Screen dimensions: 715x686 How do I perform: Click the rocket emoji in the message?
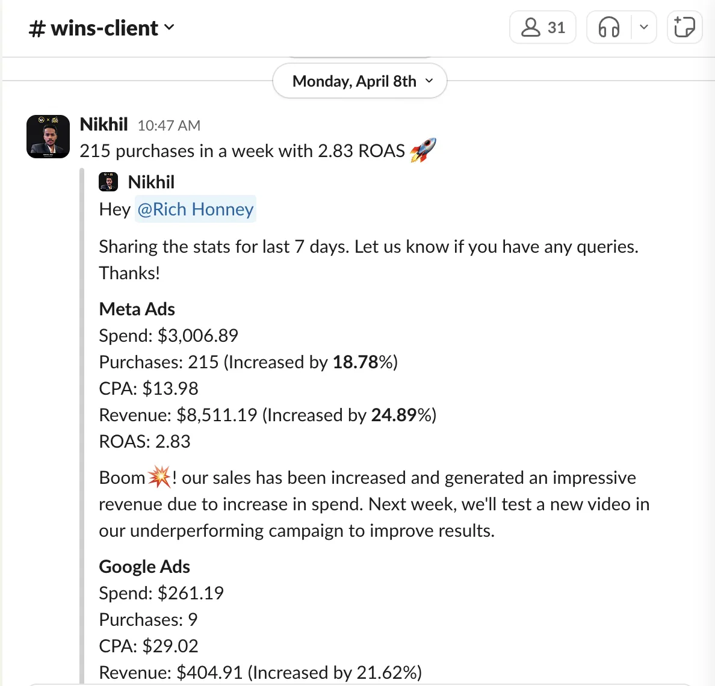coord(422,150)
